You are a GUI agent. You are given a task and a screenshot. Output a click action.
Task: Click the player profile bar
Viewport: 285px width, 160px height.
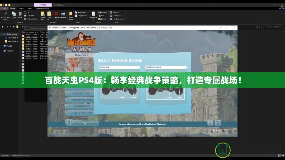(x=82, y=122)
